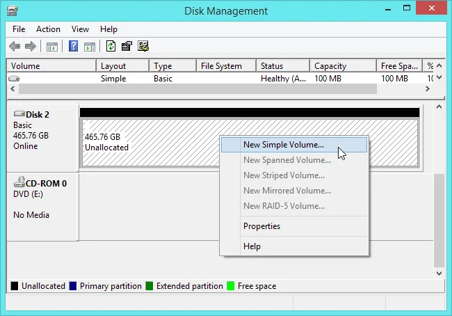
Task: Click the Healthy (A... status cell
Action: (x=283, y=79)
